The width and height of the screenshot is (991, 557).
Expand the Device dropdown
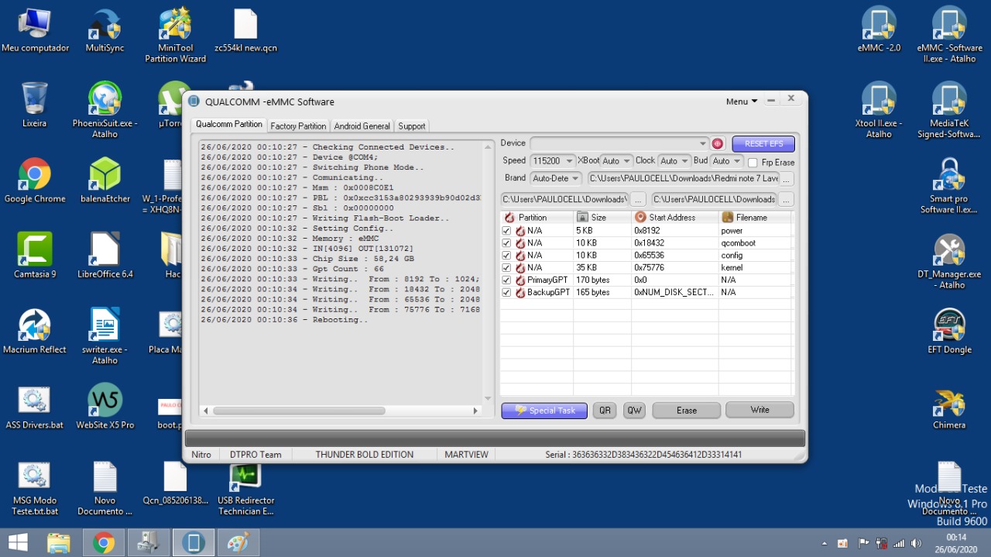703,144
